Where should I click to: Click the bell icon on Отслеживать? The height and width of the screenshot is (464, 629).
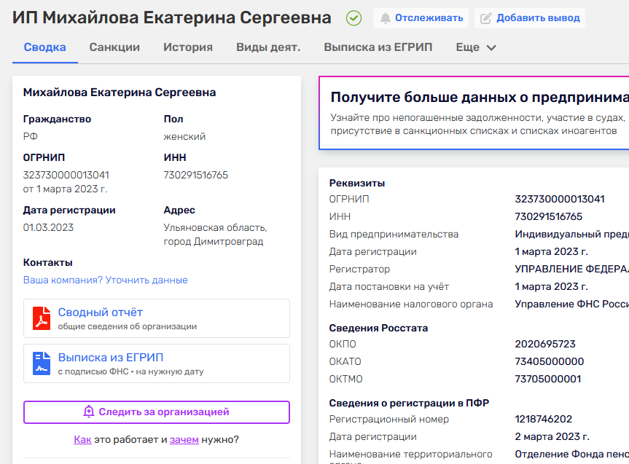pyautogui.click(x=385, y=18)
